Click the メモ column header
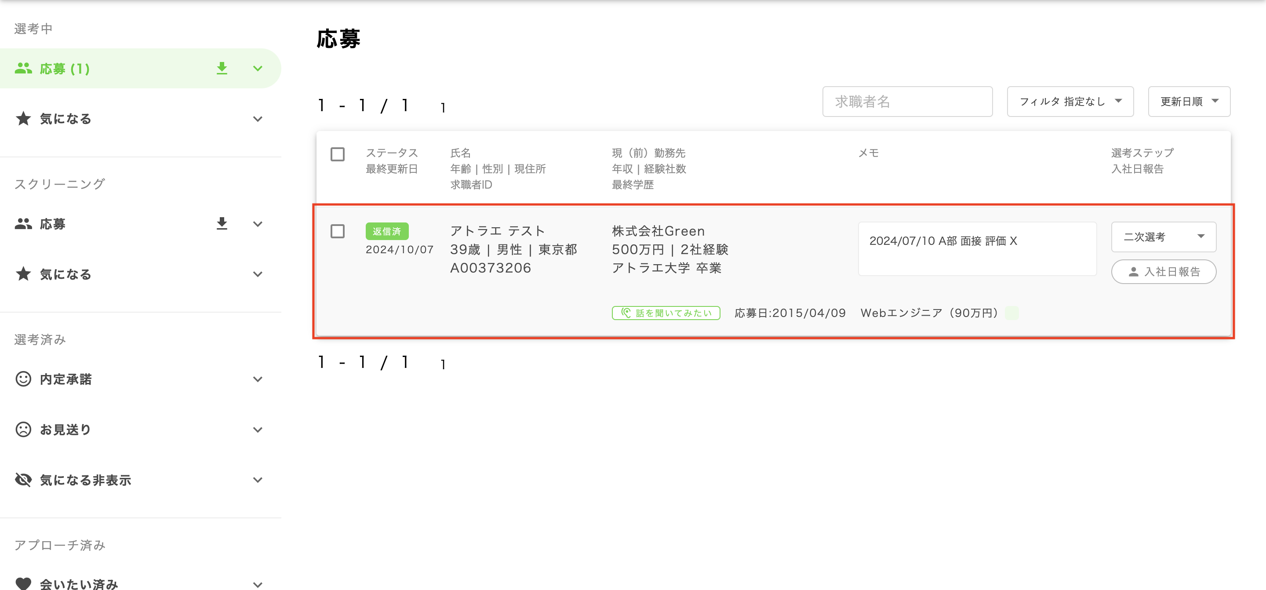 [x=869, y=153]
